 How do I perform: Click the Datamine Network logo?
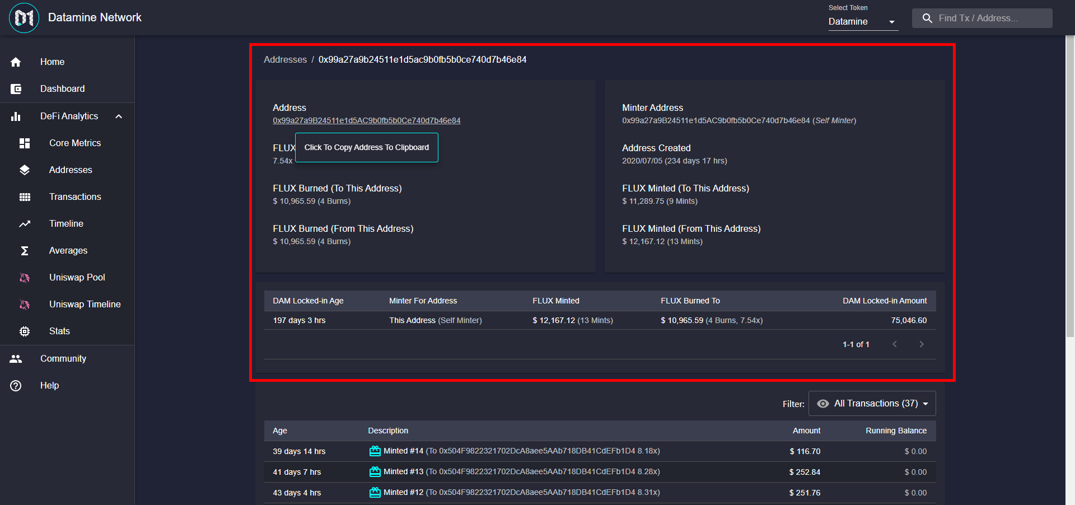click(24, 18)
